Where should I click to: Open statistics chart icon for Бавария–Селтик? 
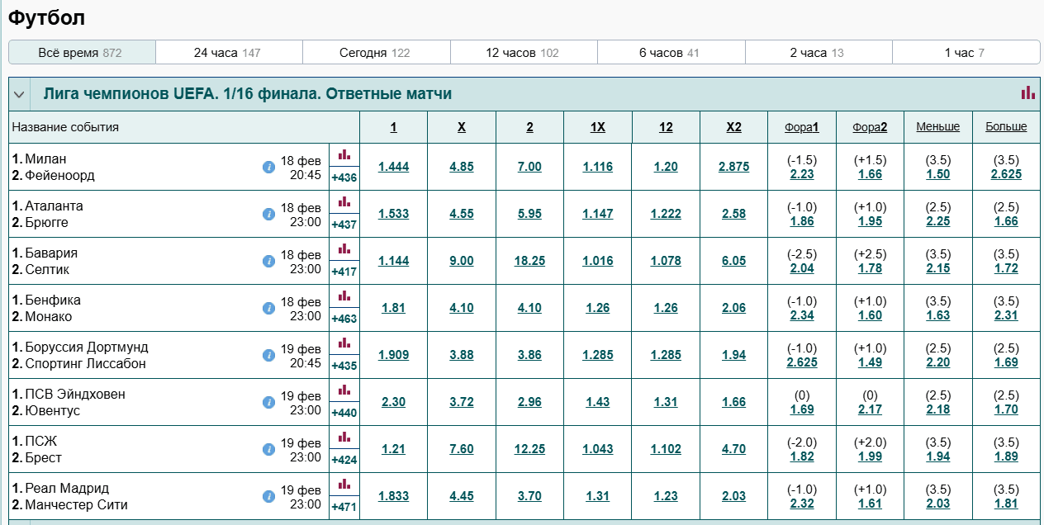pyautogui.click(x=344, y=248)
